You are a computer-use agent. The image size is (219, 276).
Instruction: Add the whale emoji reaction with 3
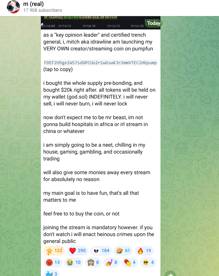51,273
